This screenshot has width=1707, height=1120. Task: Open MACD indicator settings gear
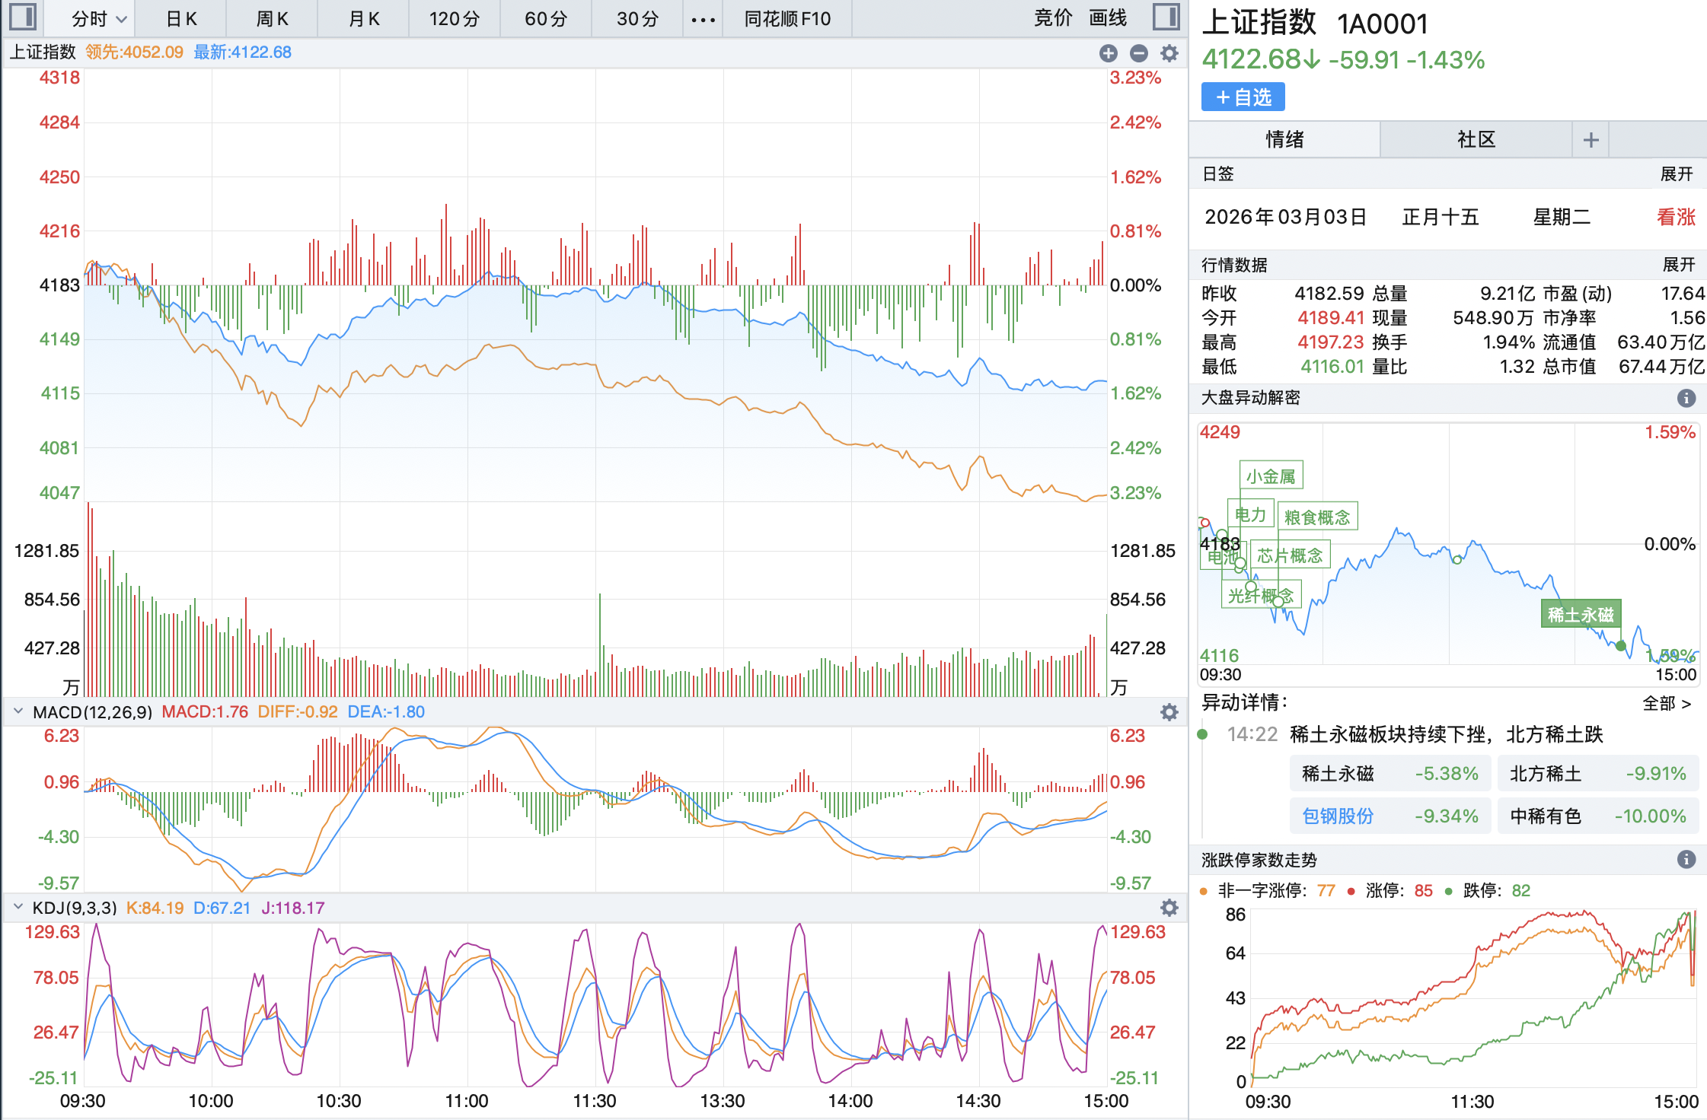[1169, 712]
